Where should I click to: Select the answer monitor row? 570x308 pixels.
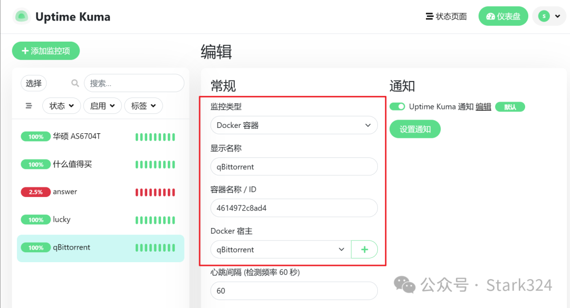[100, 192]
